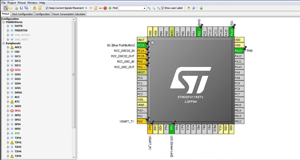Toggle Keep Current Signals Placement checkbox
300x160 pixels.
click(x=47, y=8)
